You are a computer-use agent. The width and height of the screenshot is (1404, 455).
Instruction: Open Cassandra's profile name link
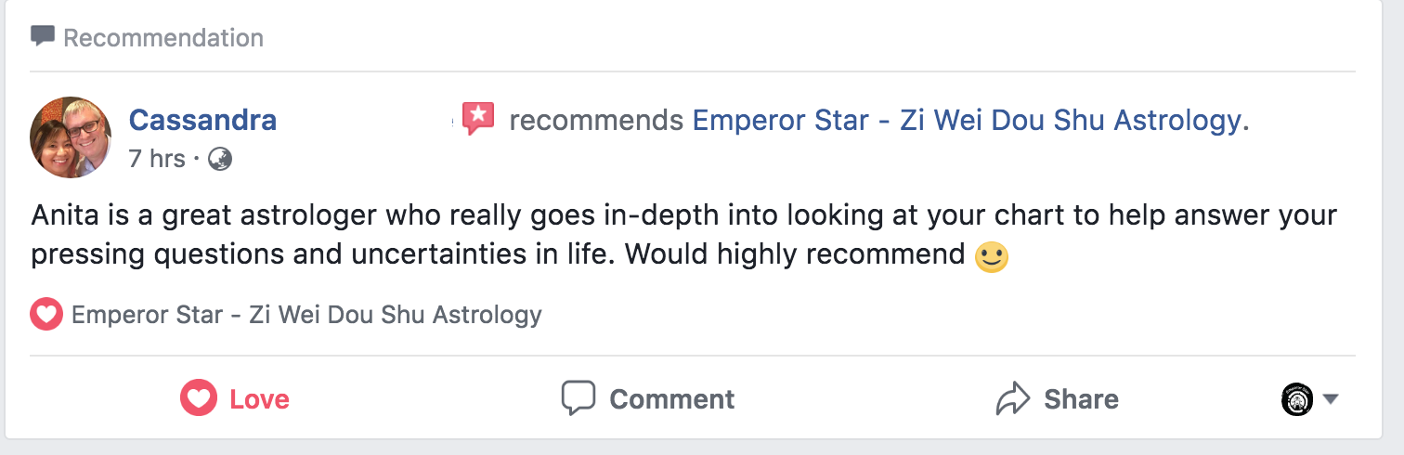[x=202, y=120]
